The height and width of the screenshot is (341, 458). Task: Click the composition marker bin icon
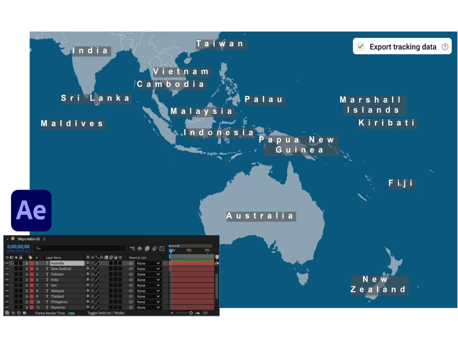[217, 257]
